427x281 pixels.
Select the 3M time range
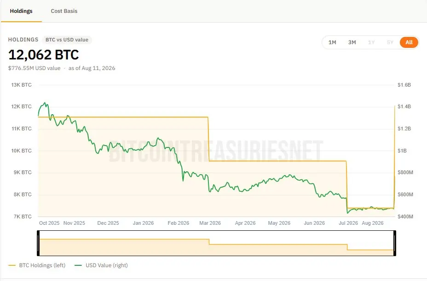click(352, 42)
